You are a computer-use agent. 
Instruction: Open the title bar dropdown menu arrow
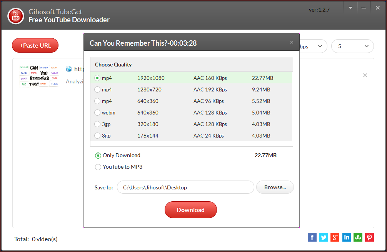click(350, 8)
